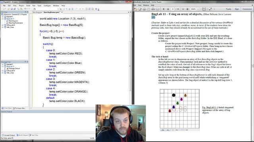This screenshot has height=142, width=254.
Task: Open the run button dropdown arrow in JCreator
Action: coord(66,9)
